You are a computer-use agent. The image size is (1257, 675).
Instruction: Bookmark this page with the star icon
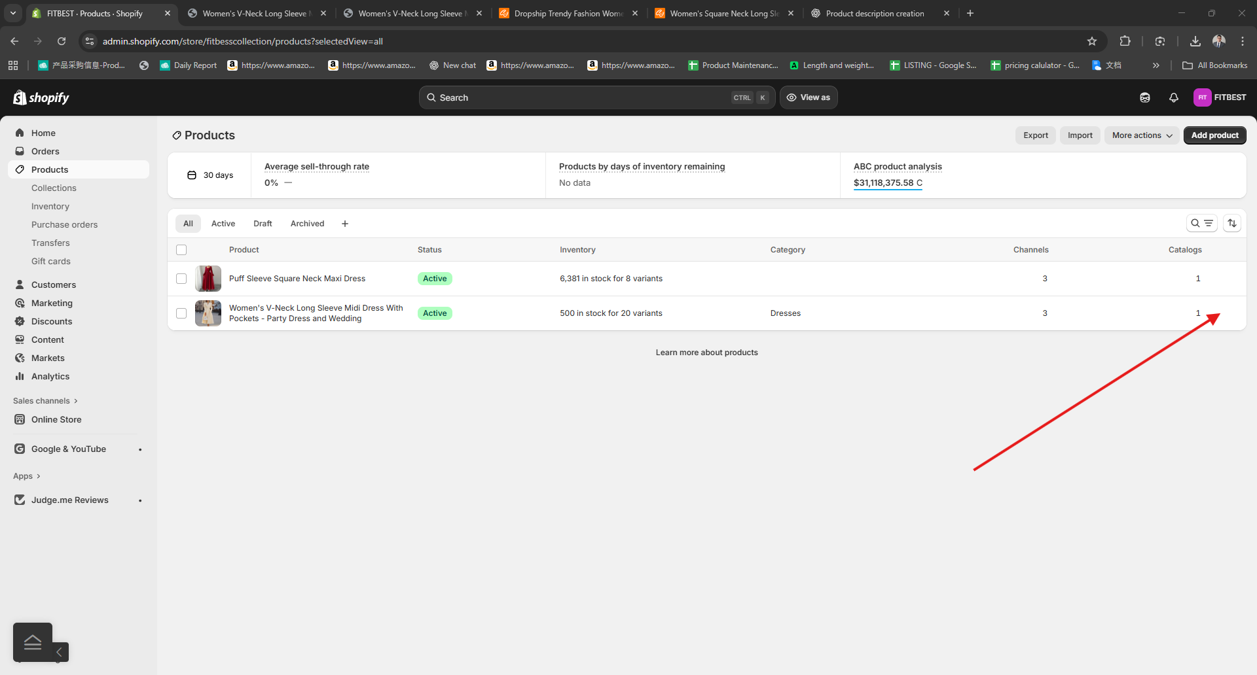(1091, 41)
